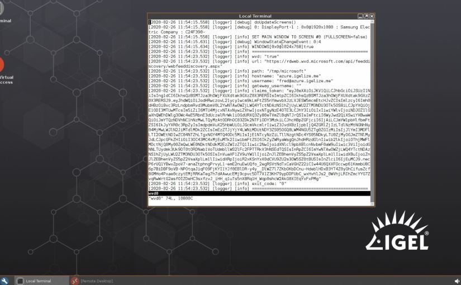This screenshot has height=285, width=461.
Task: Click the volume speaker tray icon
Action: pos(457,281)
